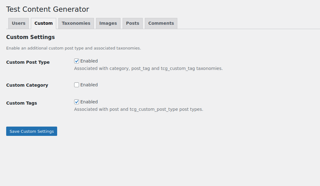Save the custom settings
Screen dimensions: 320x186
pyautogui.click(x=32, y=131)
